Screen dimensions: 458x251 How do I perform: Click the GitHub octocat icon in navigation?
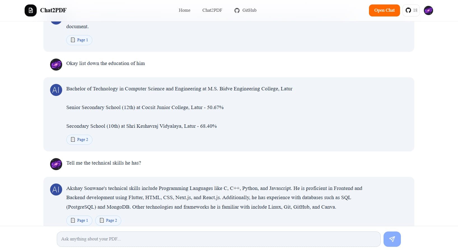(237, 11)
